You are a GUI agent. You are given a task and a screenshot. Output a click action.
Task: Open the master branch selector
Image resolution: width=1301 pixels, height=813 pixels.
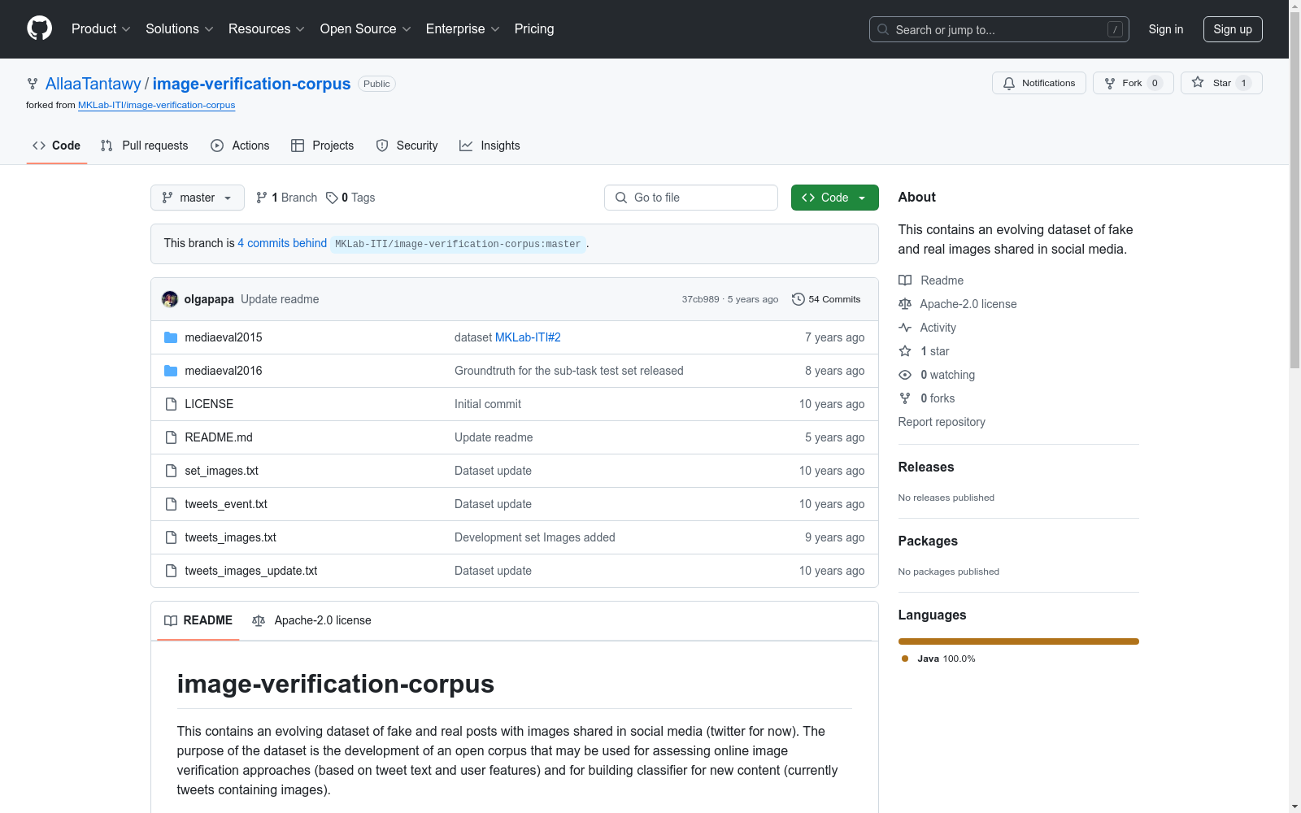click(x=198, y=198)
